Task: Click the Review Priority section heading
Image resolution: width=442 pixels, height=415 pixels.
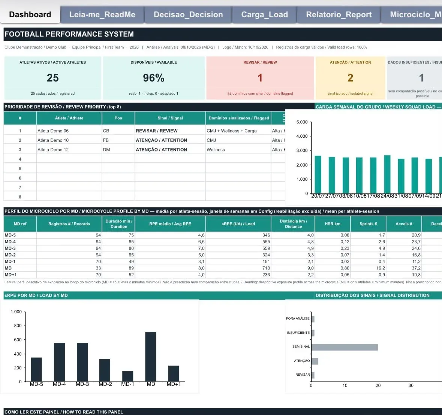Action: pos(63,107)
